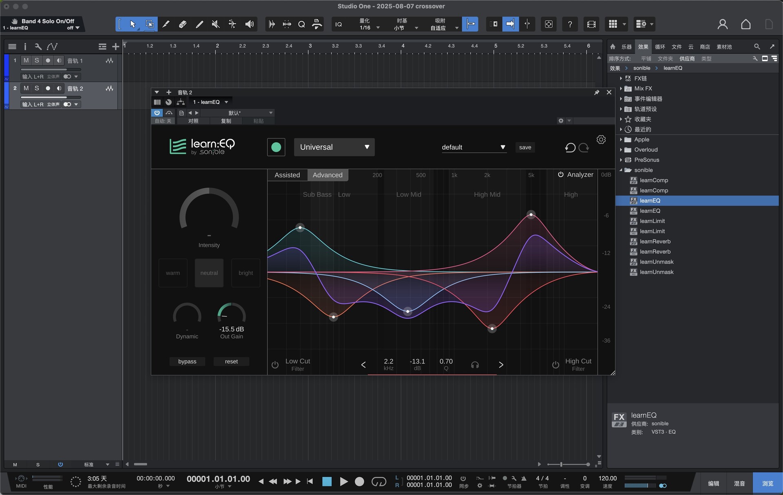Screen dimensions: 783x495
Task: Open the Universal profile dropdown
Action: pyautogui.click(x=334, y=147)
